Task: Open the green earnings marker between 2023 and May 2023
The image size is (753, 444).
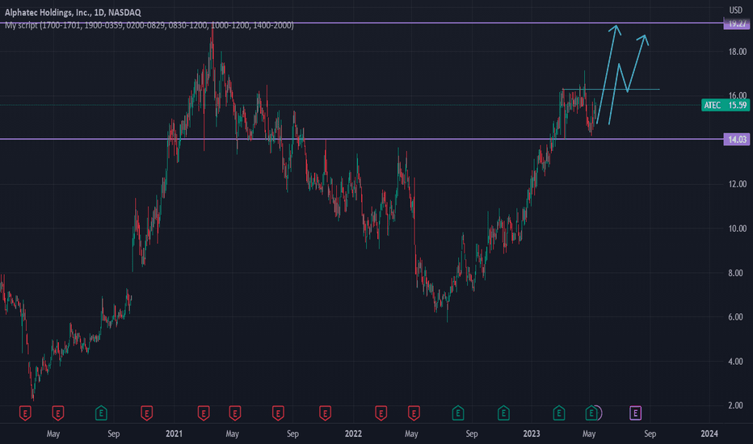Action: 558,413
